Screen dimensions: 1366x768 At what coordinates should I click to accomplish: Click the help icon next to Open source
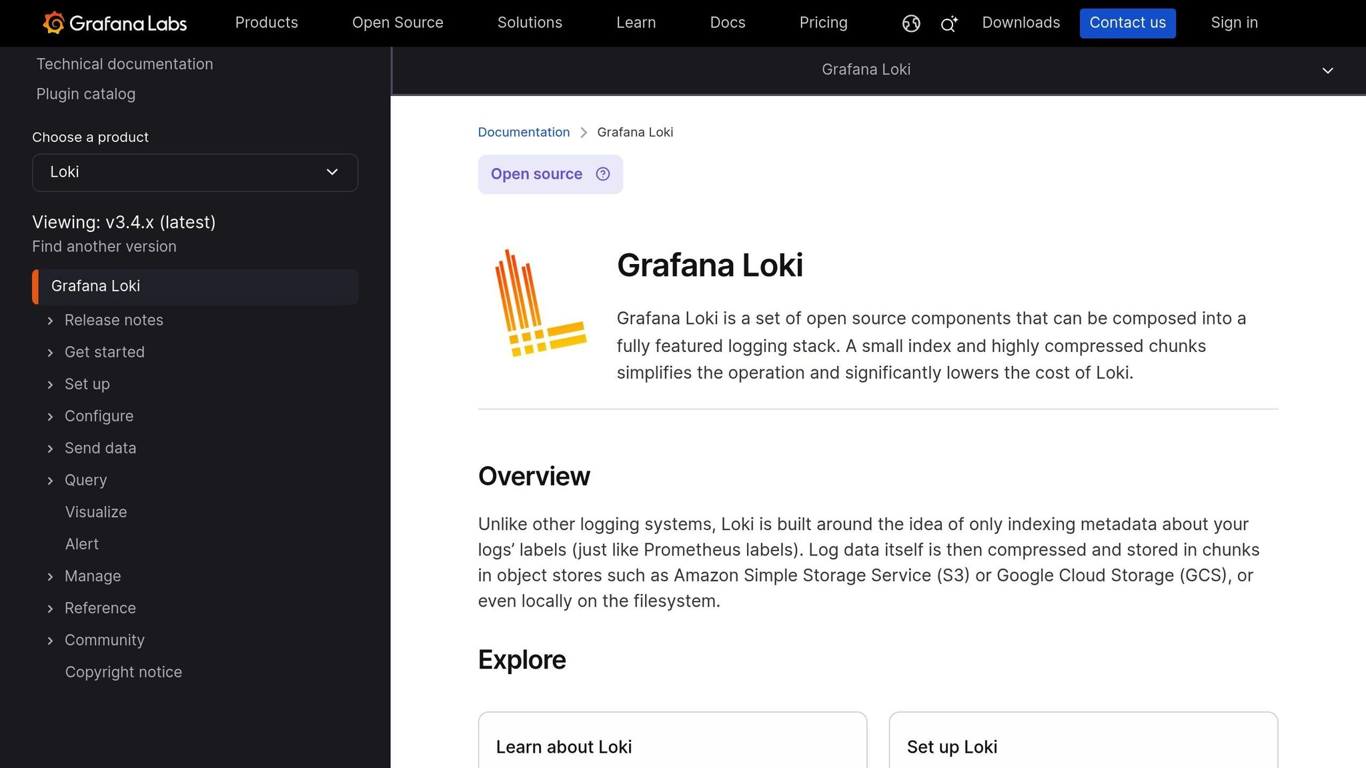point(602,174)
